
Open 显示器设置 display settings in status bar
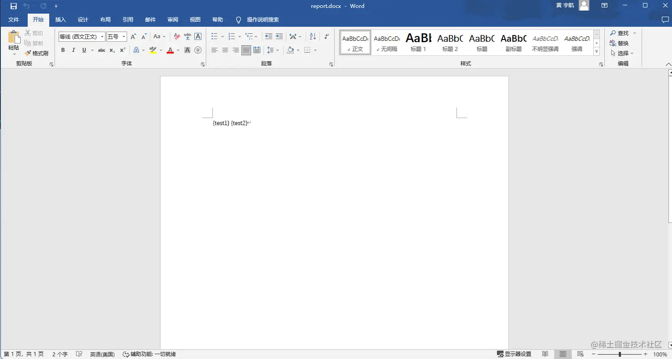pyautogui.click(x=514, y=354)
